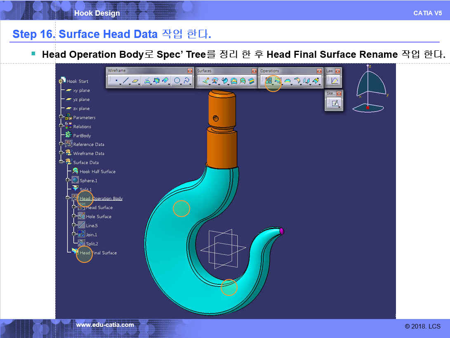Click the Join icon in Operations toolbar
Viewport: 450px width, 338px height.
click(x=269, y=81)
